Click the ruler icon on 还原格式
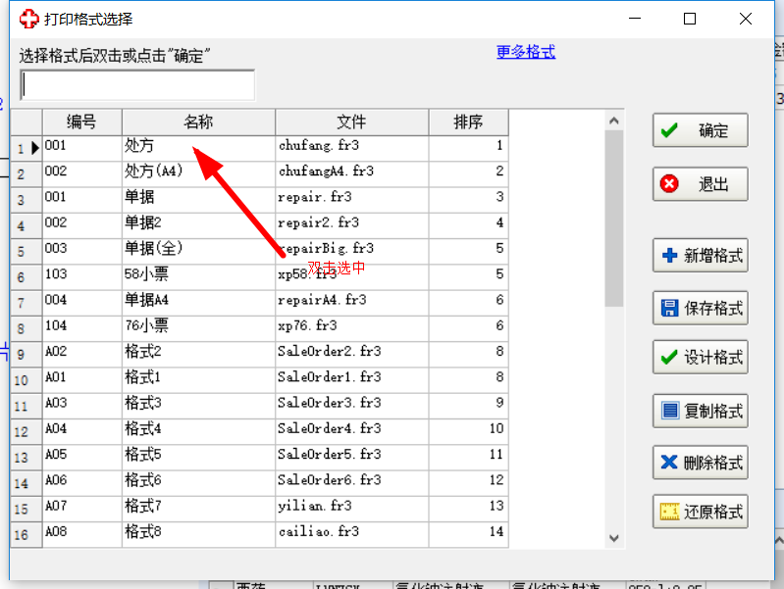 (x=669, y=511)
